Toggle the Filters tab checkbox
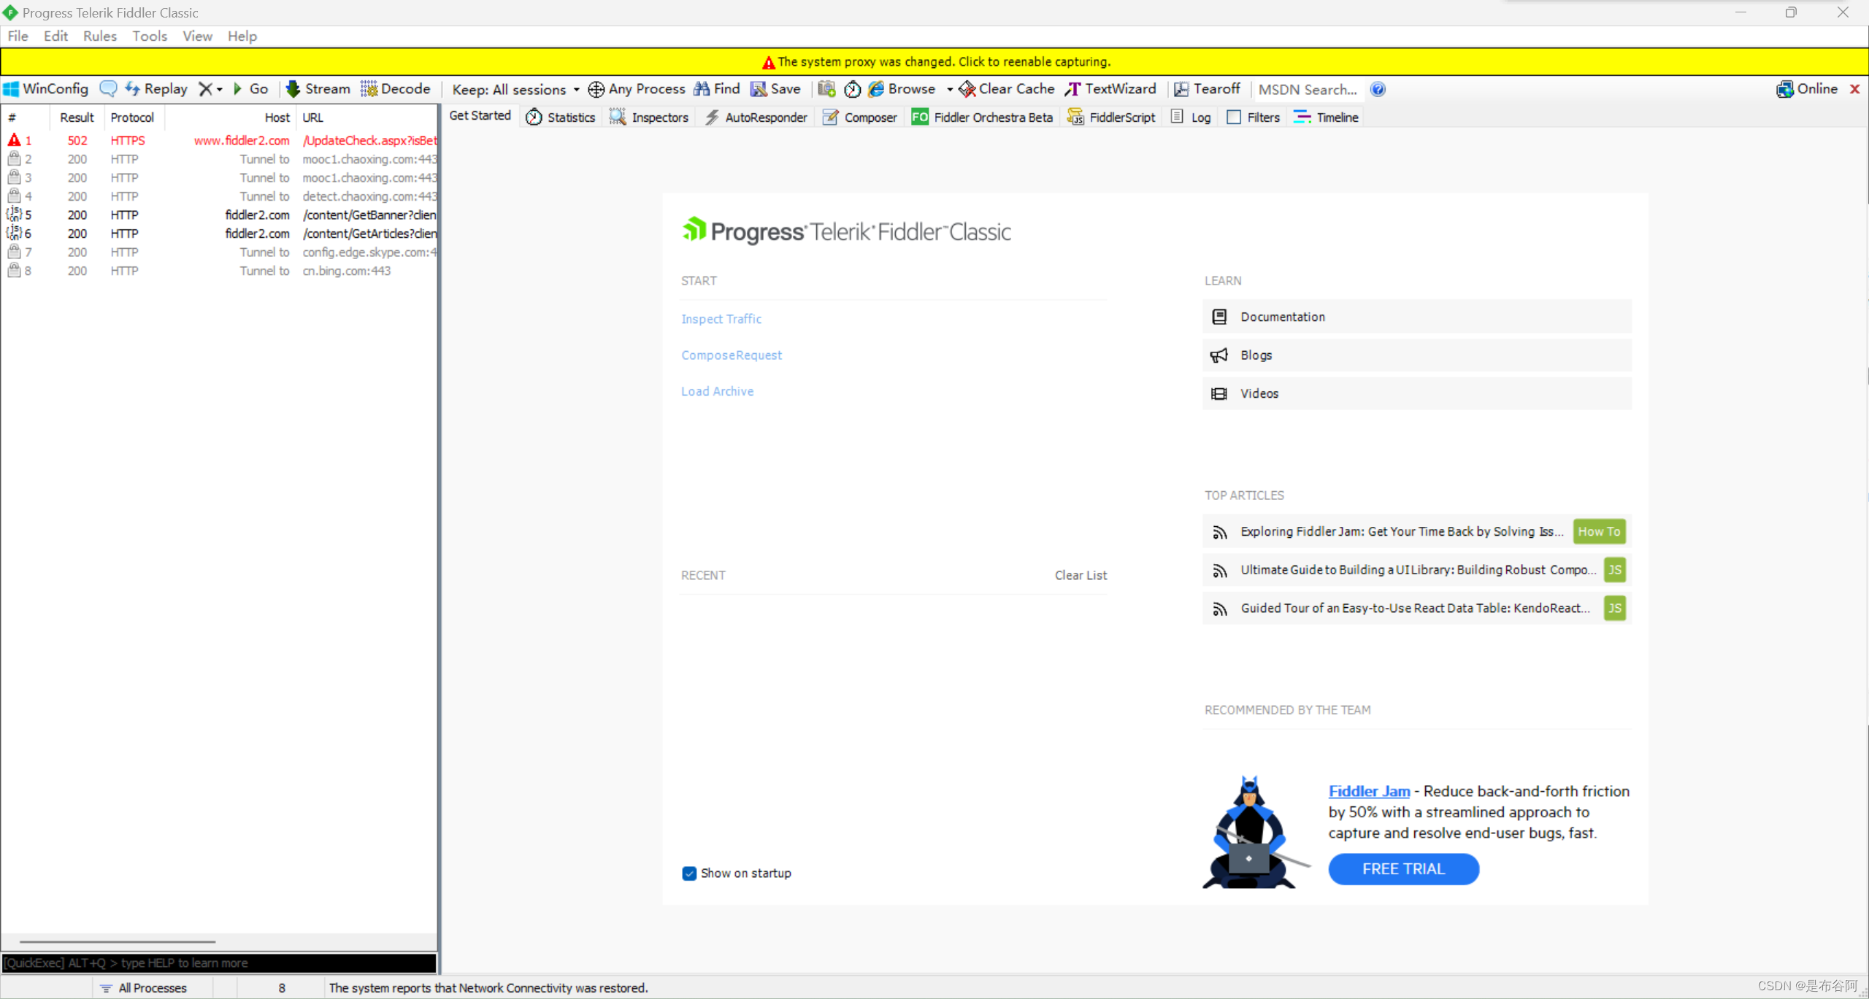Screen dimensions: 1869x999 (x=1234, y=117)
